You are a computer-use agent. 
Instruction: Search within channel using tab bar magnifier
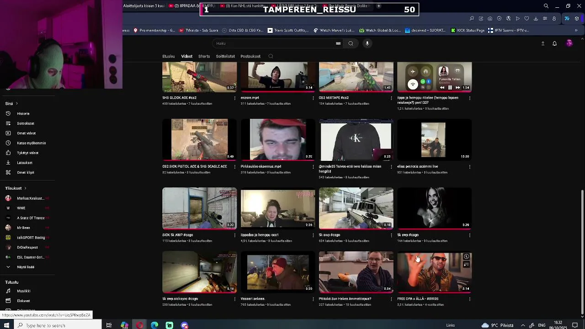click(x=271, y=56)
